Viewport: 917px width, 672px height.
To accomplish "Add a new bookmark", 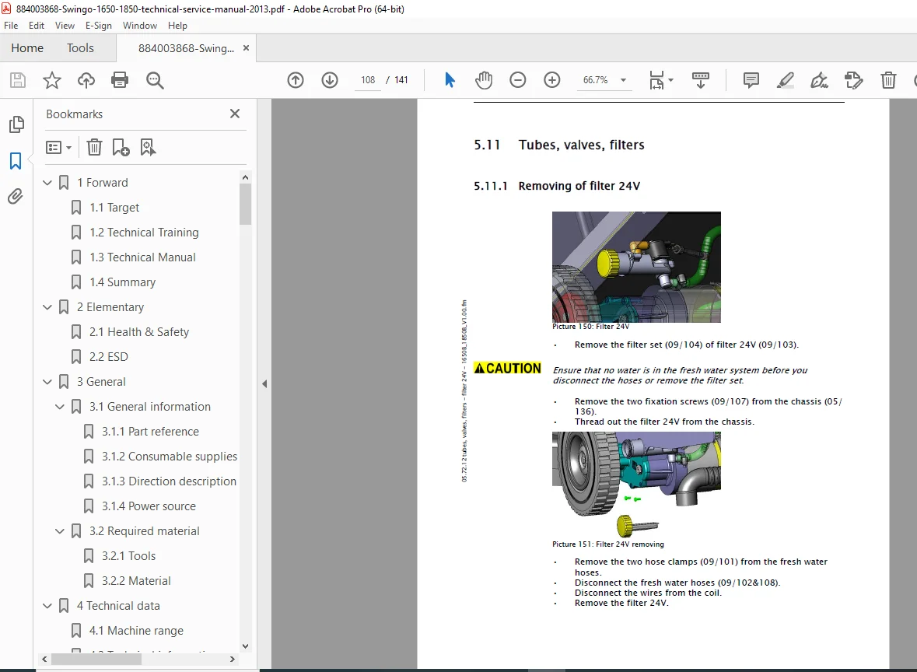I will point(121,147).
